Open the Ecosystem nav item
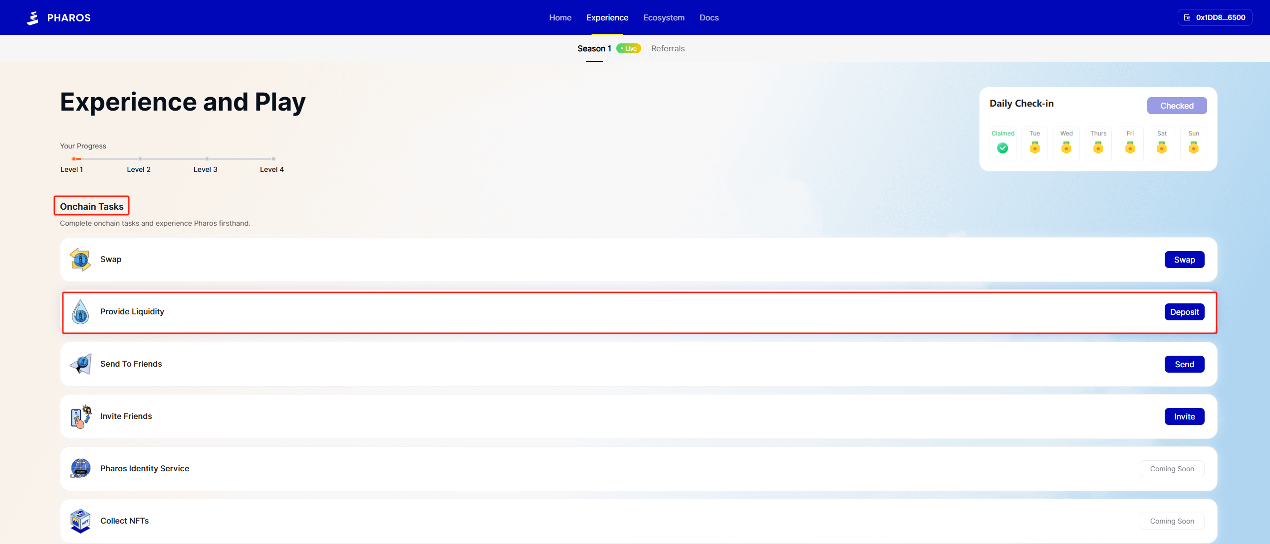1270x544 pixels. pos(664,17)
